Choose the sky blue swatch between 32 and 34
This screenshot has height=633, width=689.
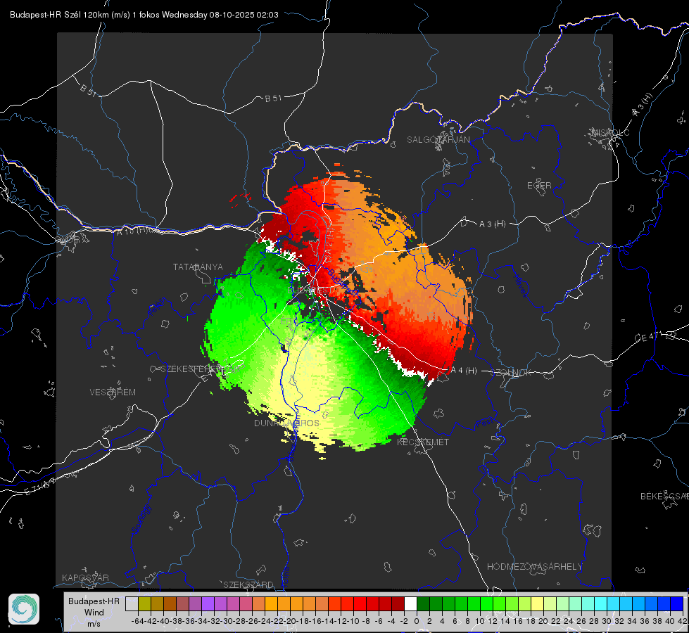(626, 603)
